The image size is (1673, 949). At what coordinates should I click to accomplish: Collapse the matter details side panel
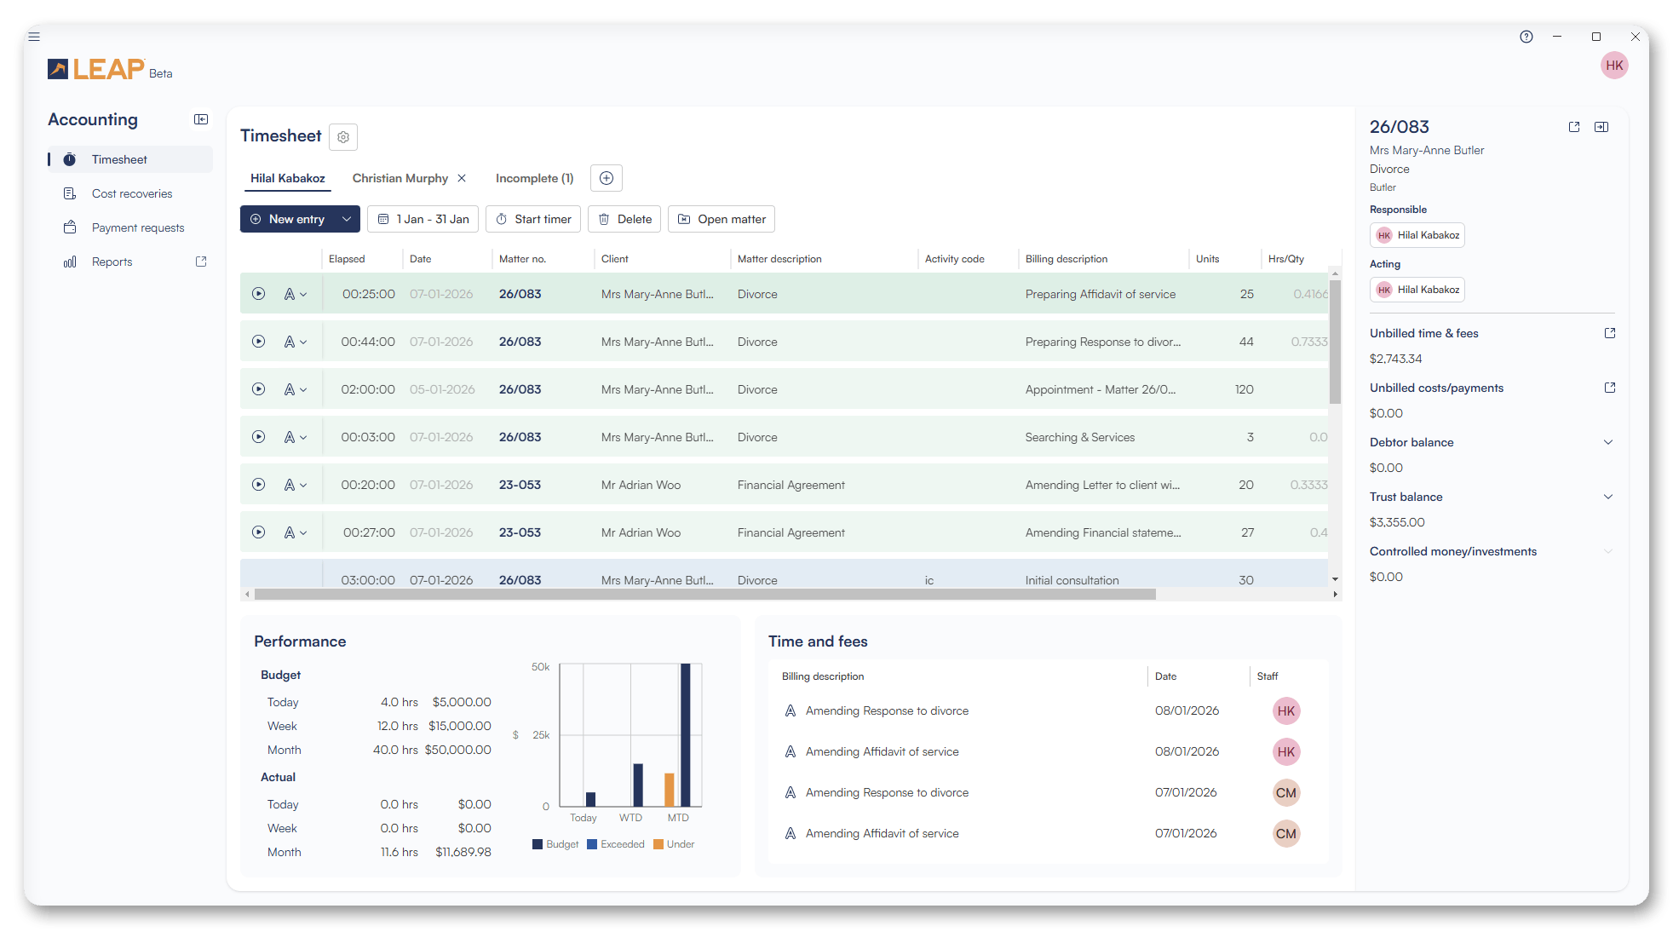coord(1601,127)
